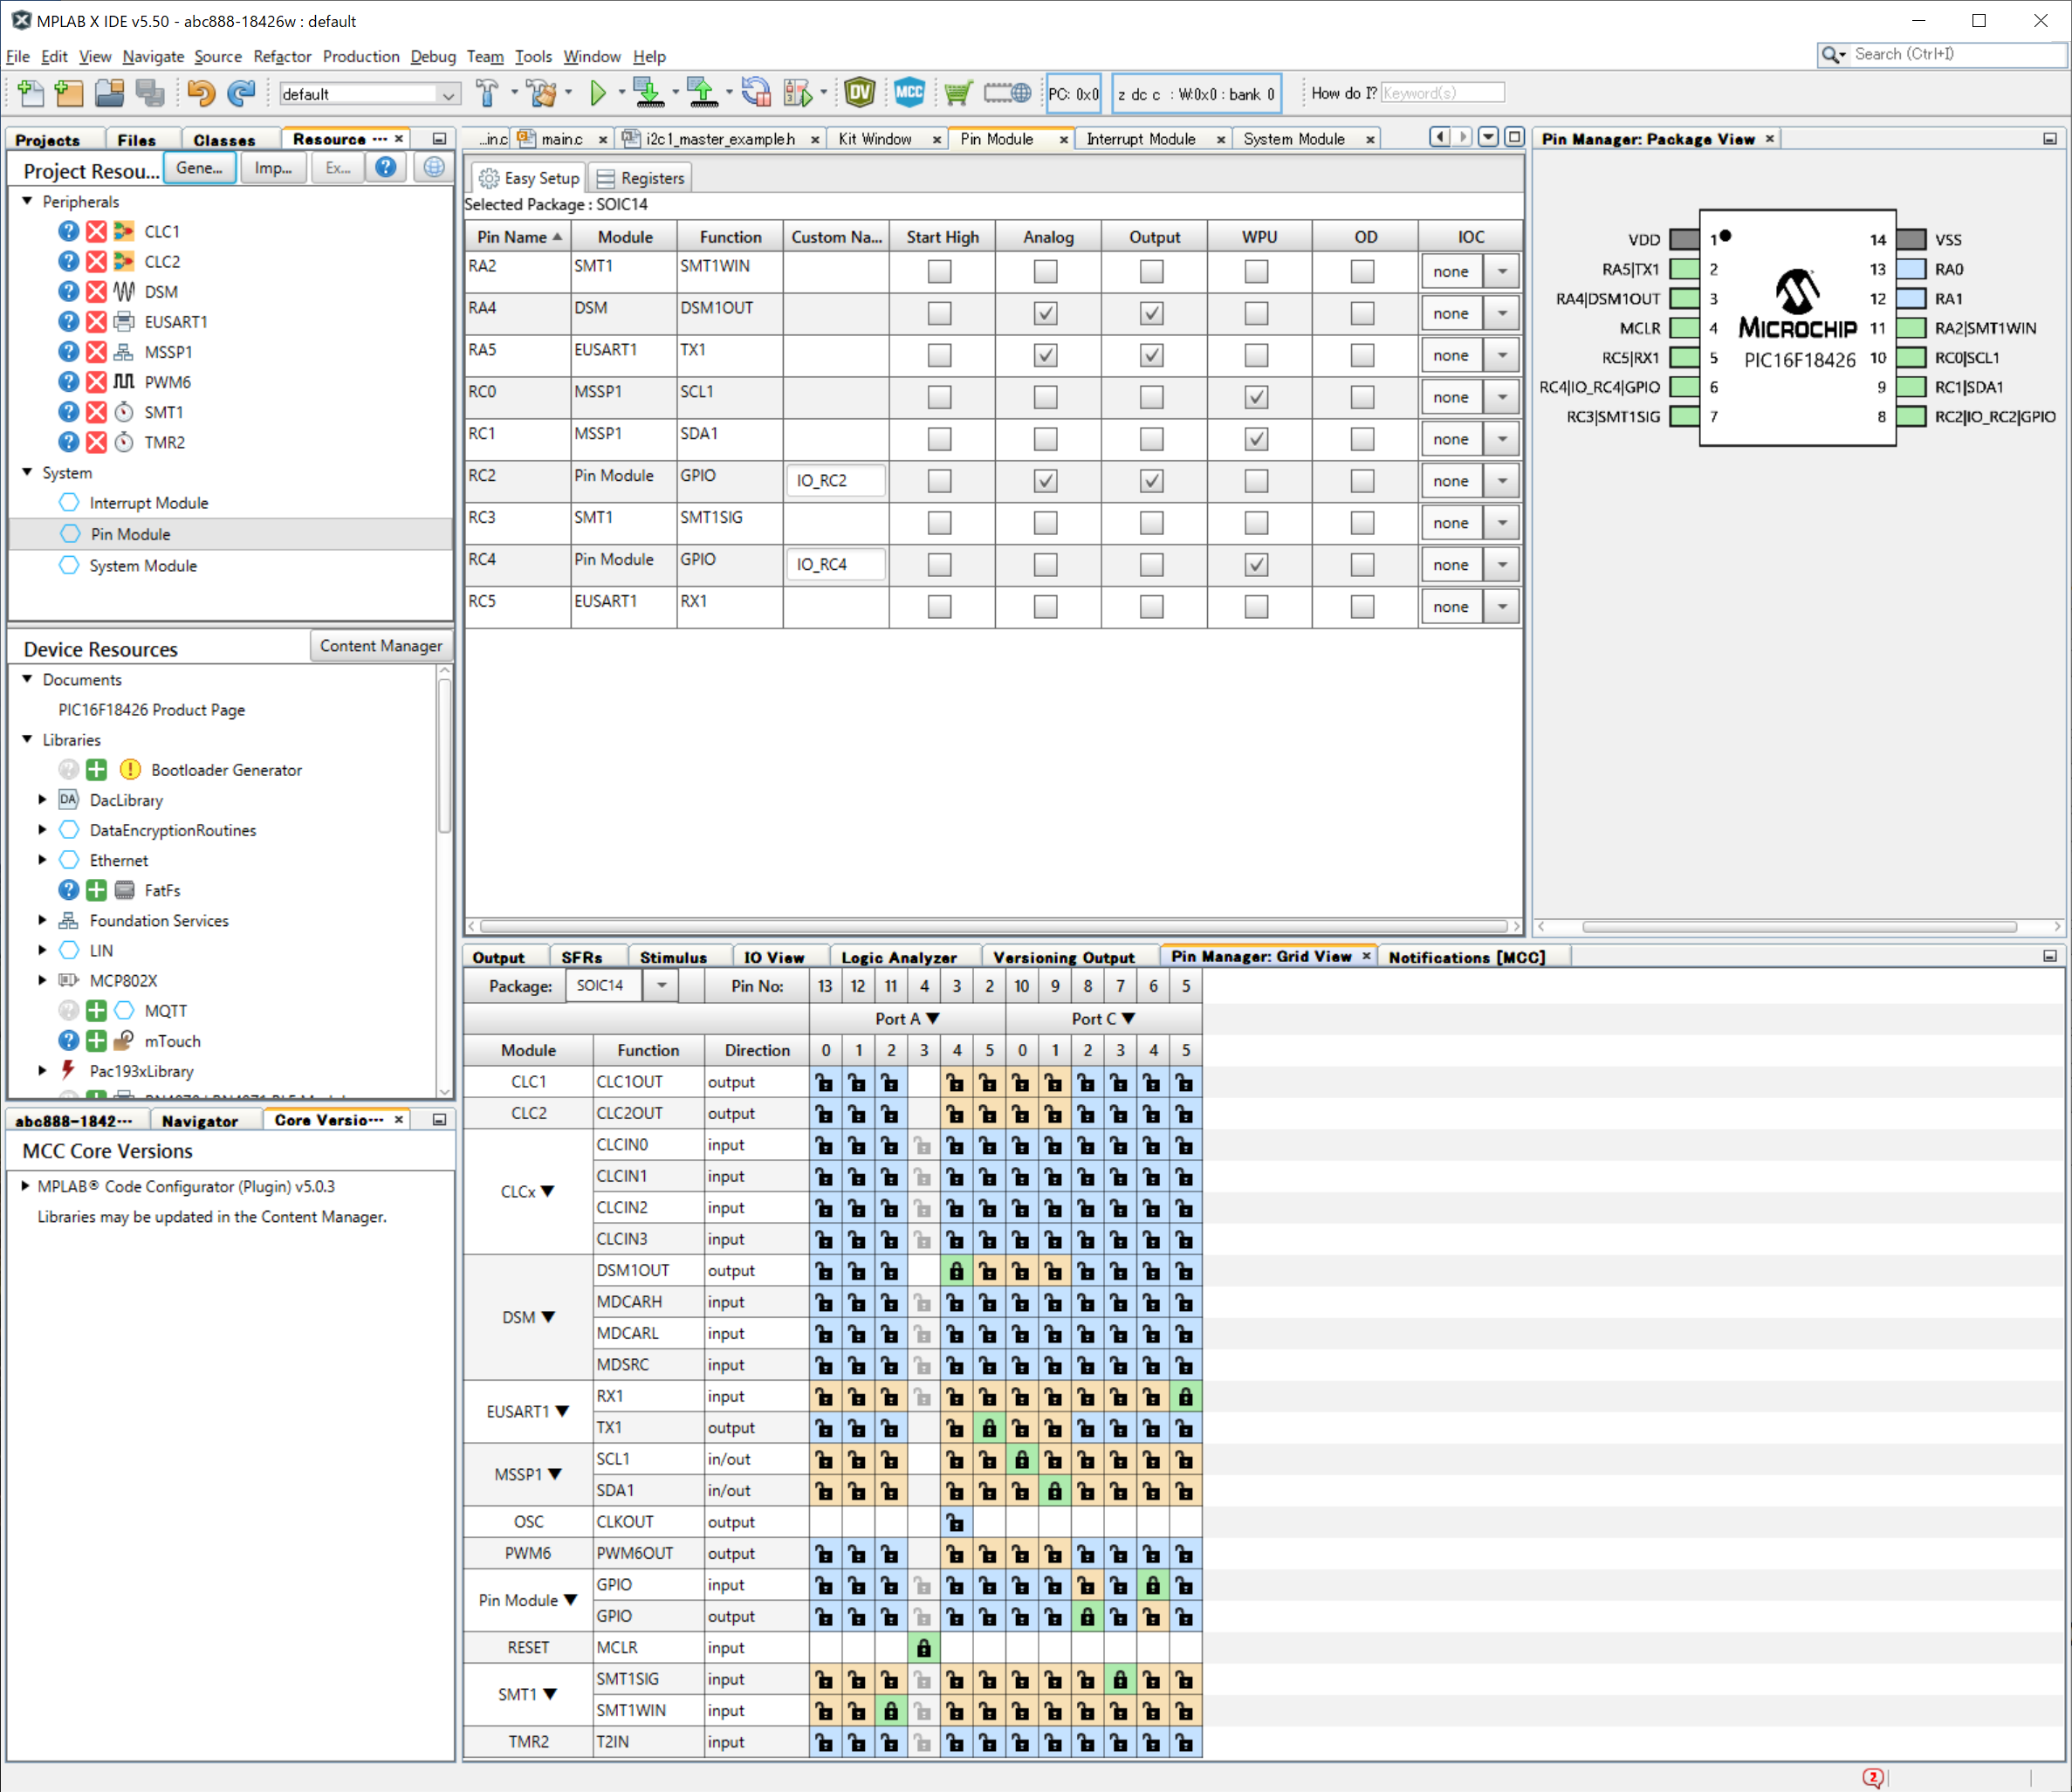Click the gray VDD pin box on package
Image resolution: width=2072 pixels, height=1792 pixels.
click(x=1684, y=240)
